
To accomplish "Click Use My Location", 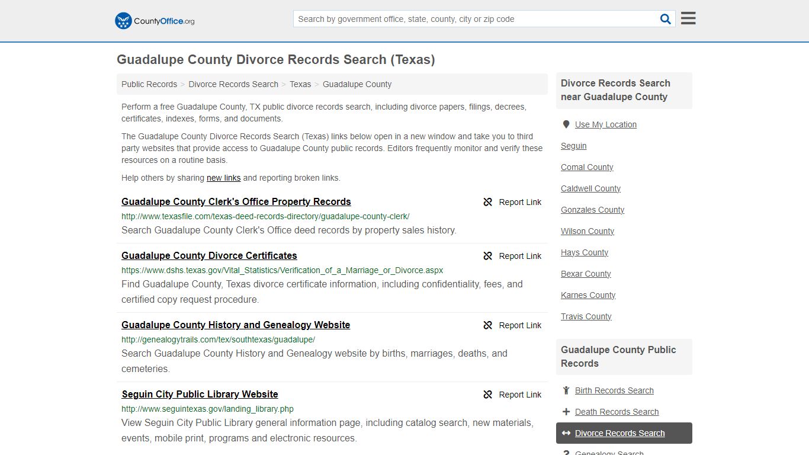I will (606, 124).
